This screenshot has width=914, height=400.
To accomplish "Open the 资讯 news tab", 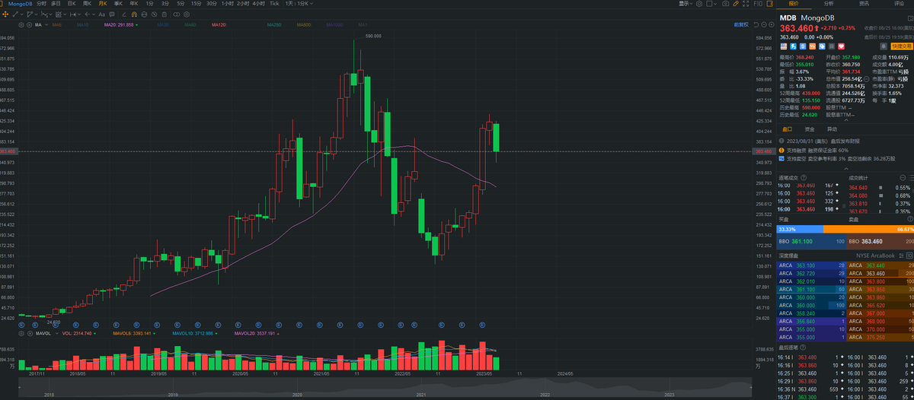I will coord(864,4).
